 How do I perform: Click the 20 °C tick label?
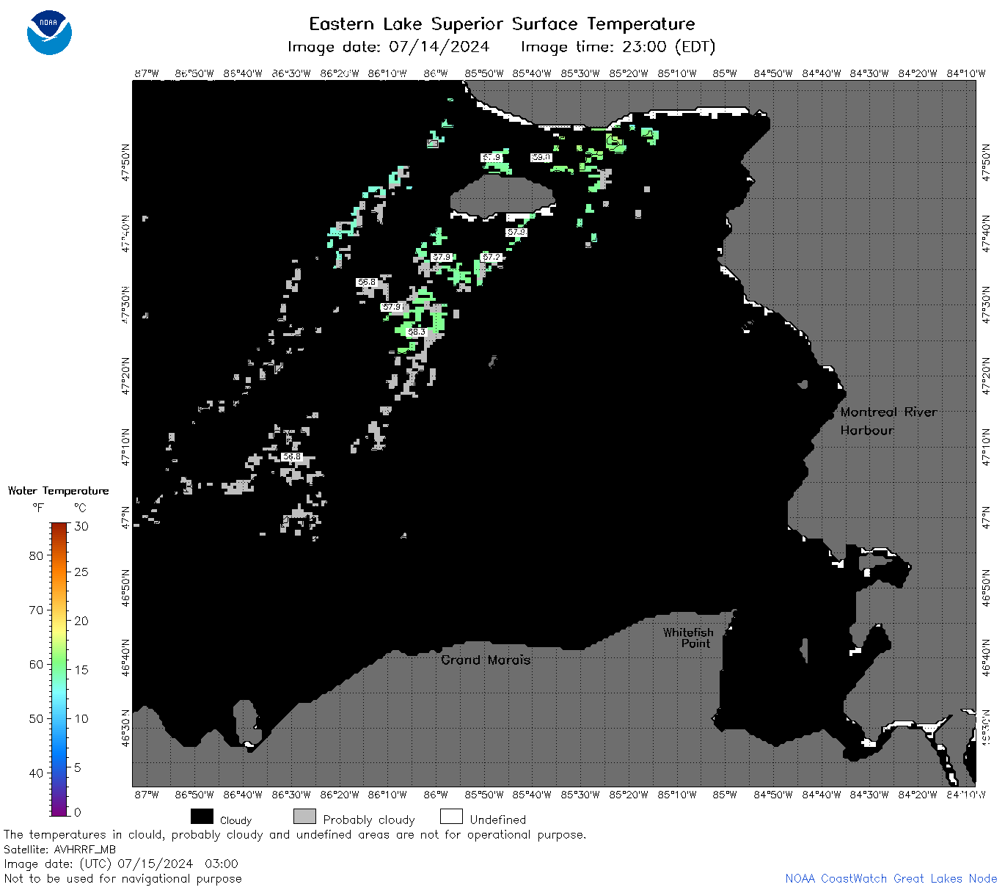[x=81, y=621]
